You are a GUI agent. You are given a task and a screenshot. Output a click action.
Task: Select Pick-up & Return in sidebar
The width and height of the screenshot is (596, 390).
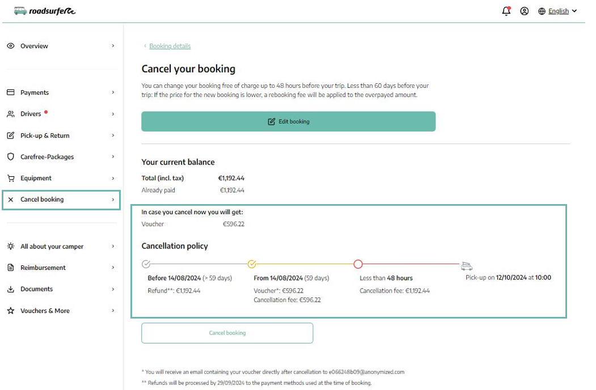point(61,135)
